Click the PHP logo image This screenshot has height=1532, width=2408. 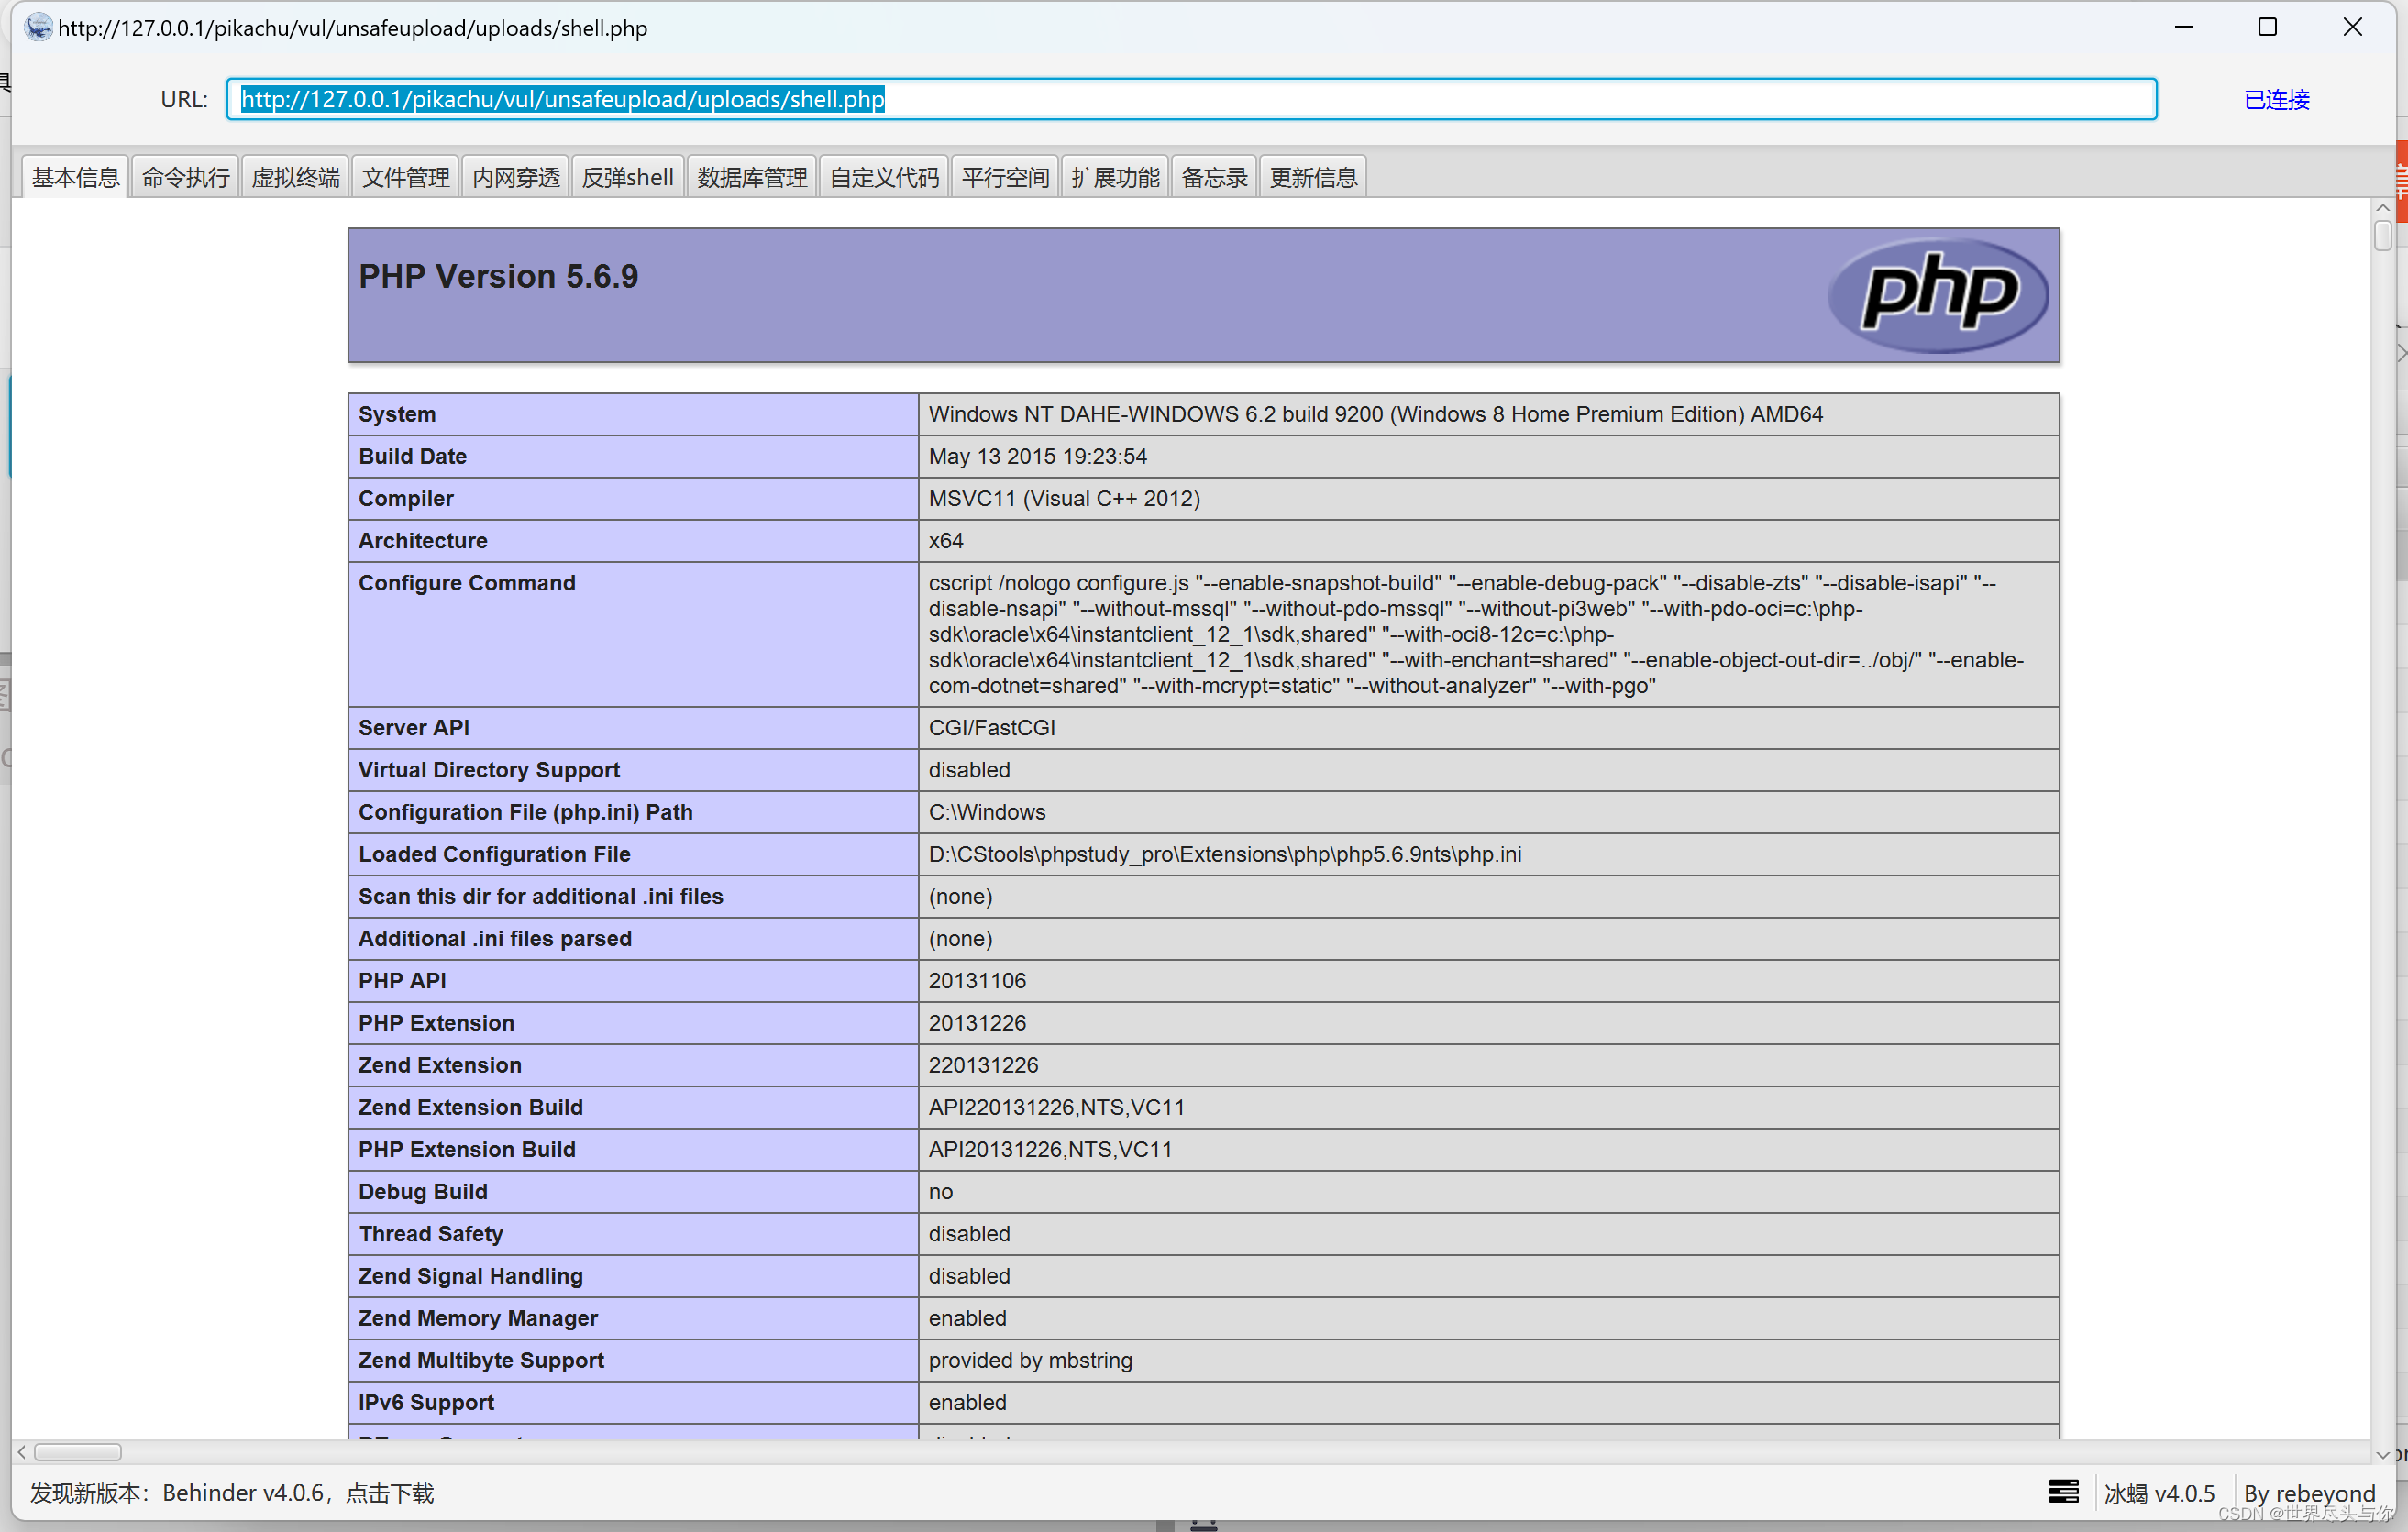point(1937,294)
